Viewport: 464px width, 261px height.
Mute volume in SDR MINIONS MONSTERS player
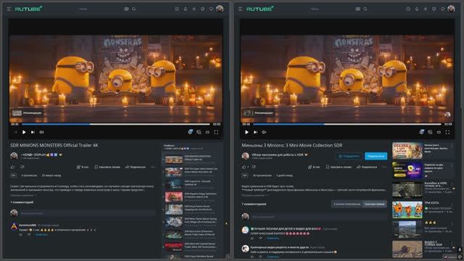tap(42, 132)
